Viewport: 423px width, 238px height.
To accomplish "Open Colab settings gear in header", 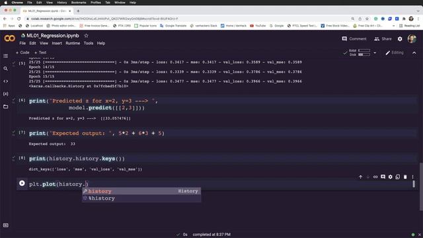I will 400,39.
